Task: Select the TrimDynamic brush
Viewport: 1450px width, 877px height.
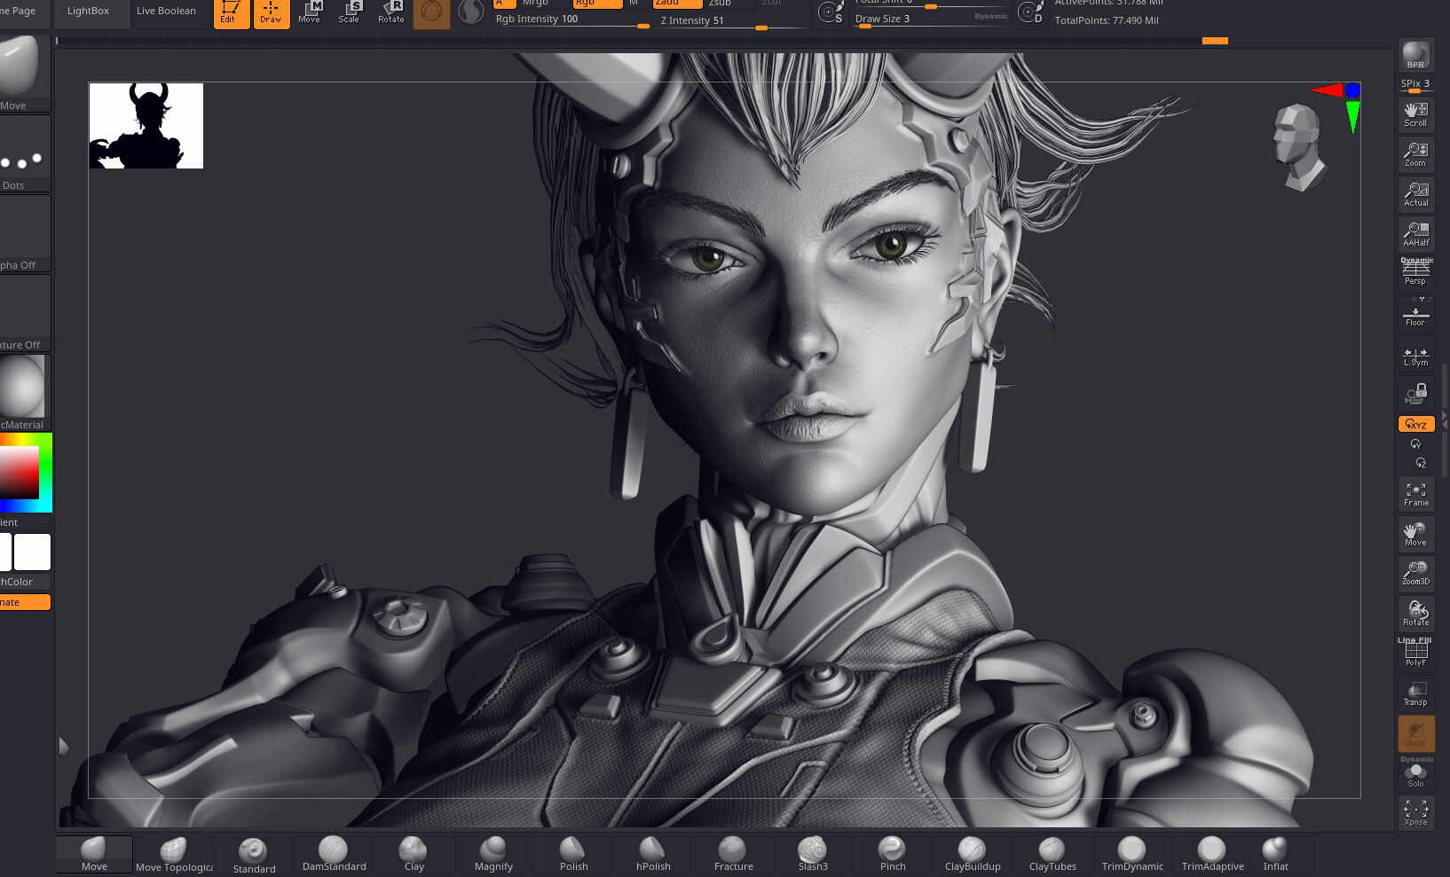Action: tap(1132, 854)
